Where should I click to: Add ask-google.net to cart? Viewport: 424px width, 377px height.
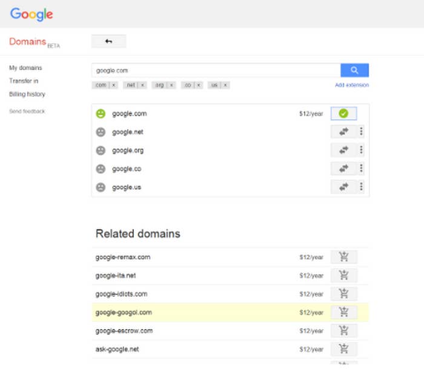point(344,349)
